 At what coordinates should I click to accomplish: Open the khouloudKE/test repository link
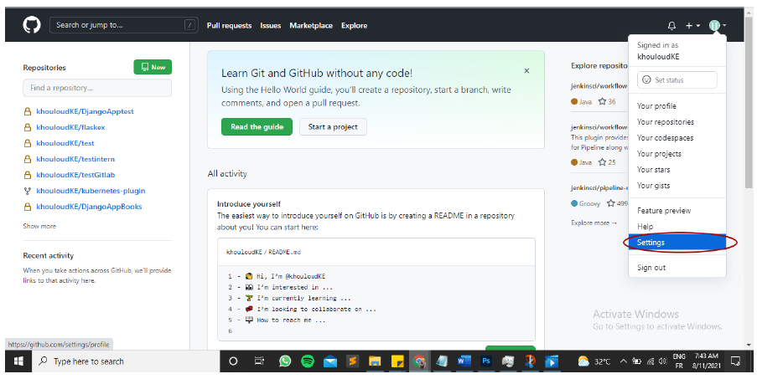click(x=65, y=143)
